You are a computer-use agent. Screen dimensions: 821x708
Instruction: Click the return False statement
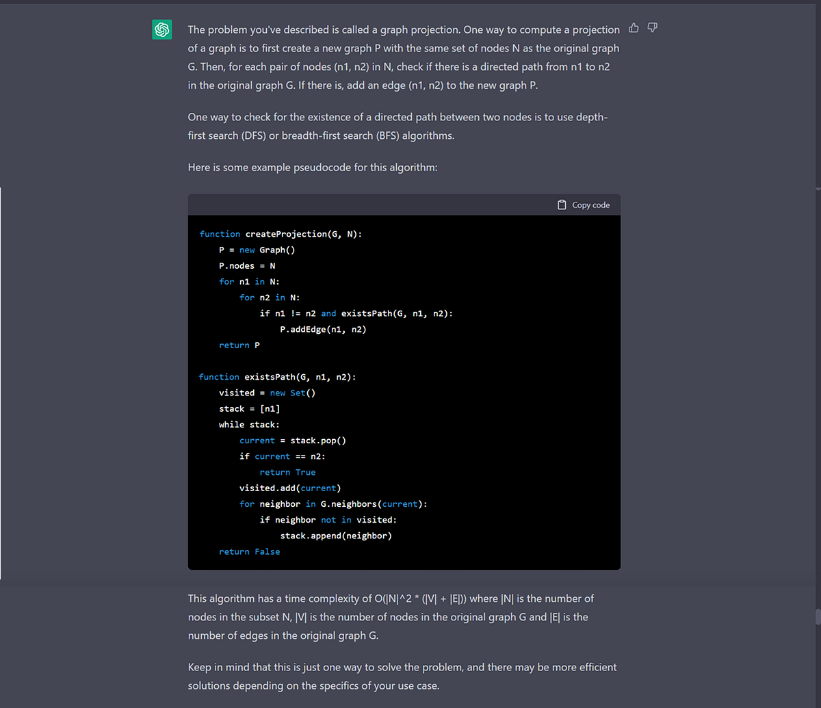[249, 551]
